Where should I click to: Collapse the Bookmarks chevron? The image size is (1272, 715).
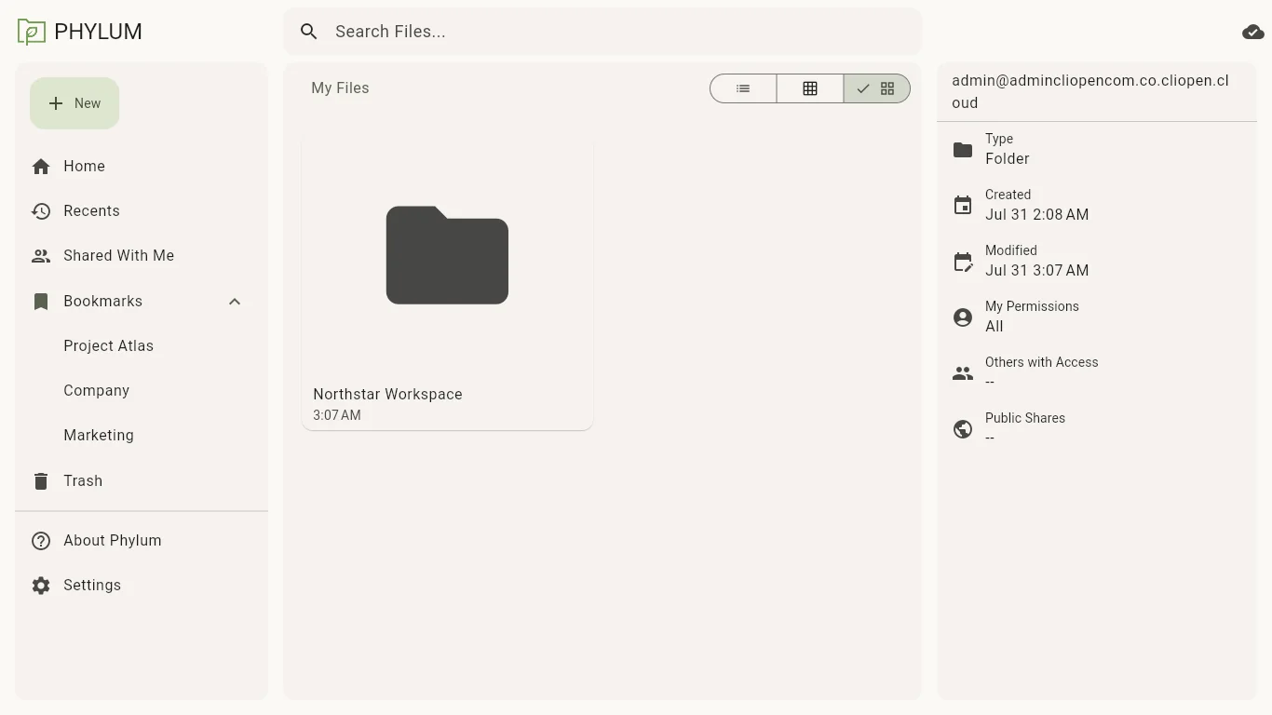(x=235, y=302)
